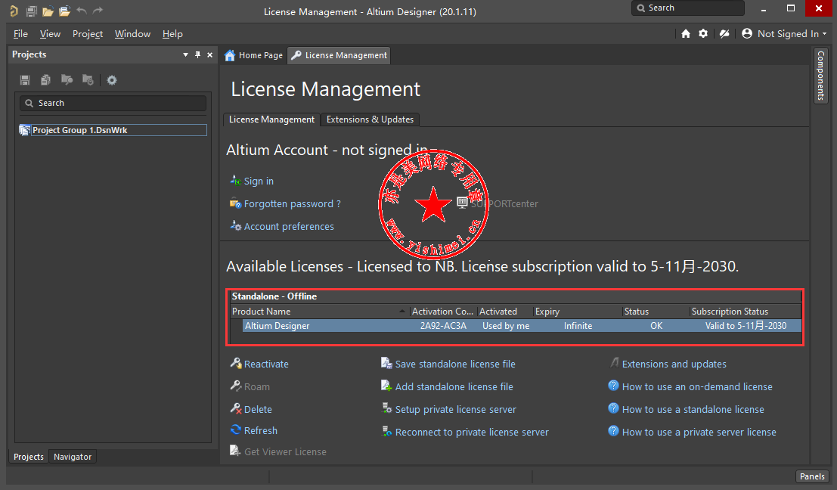
Task: Go to Home using the house icon
Action: click(x=686, y=33)
